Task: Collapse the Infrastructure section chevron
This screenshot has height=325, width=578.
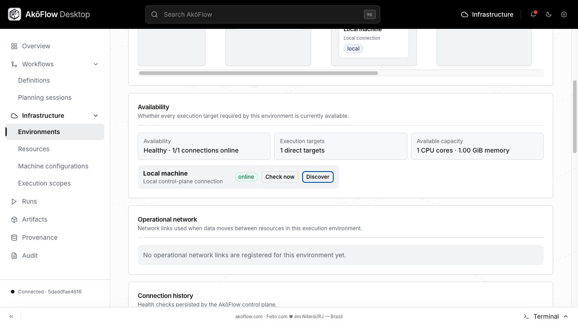Action: [96, 116]
